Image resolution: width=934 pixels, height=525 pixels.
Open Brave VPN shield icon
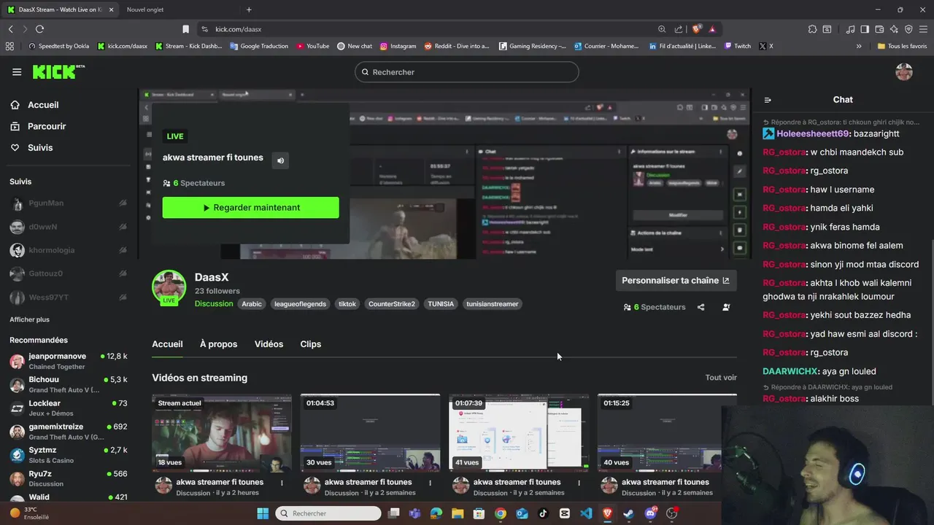[908, 29]
